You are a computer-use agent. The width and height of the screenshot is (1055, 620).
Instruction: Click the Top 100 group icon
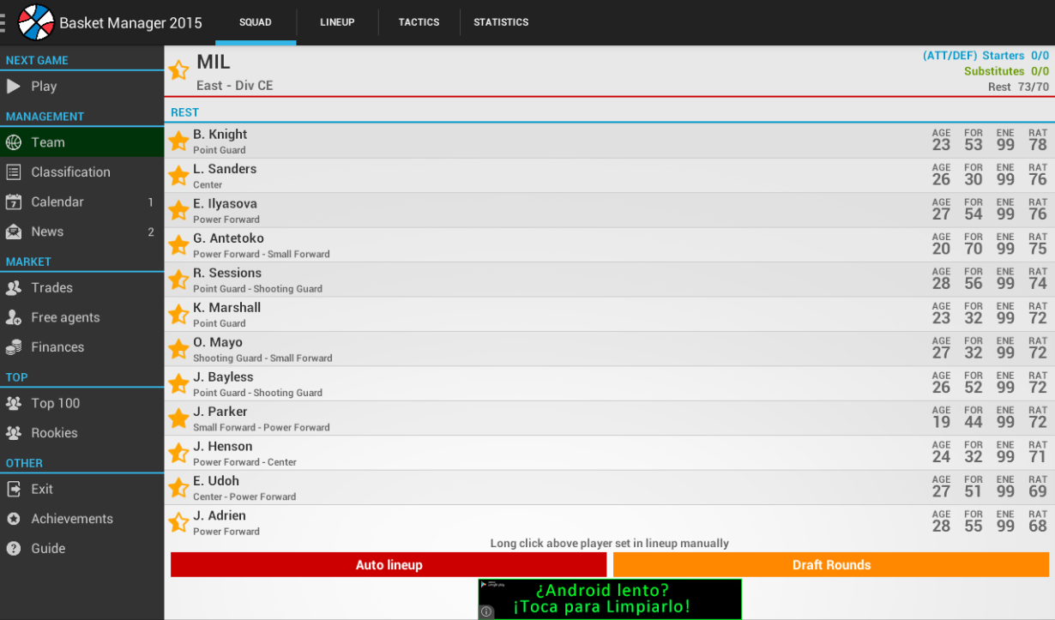(x=14, y=403)
